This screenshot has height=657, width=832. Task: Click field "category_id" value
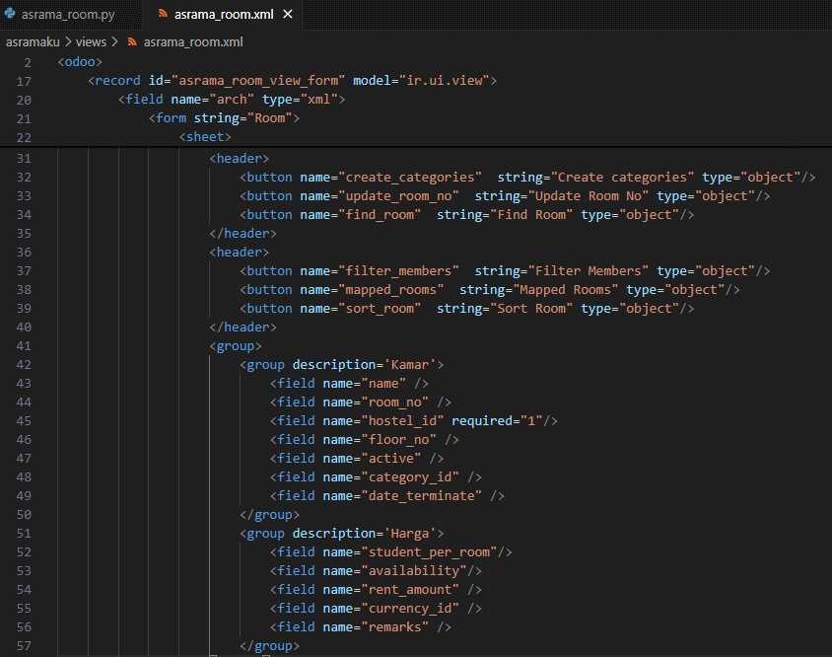click(410, 477)
